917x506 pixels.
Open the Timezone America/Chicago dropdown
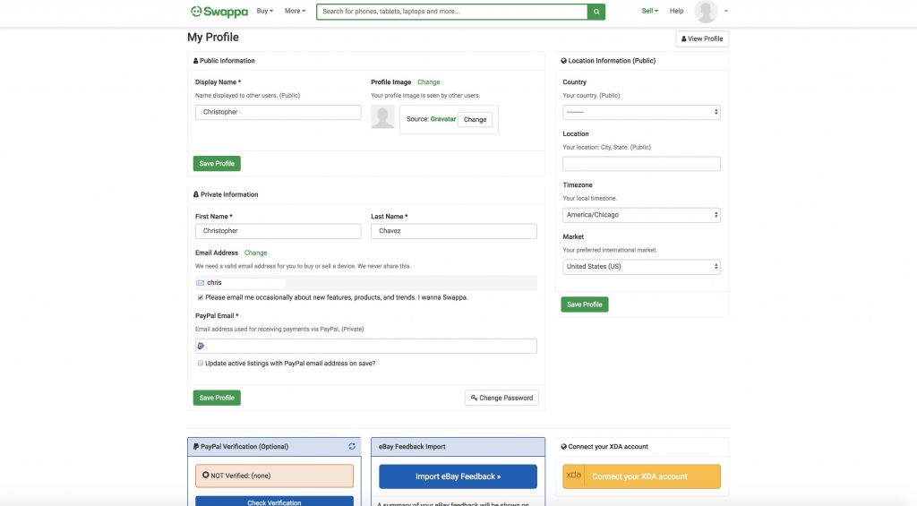[641, 215]
